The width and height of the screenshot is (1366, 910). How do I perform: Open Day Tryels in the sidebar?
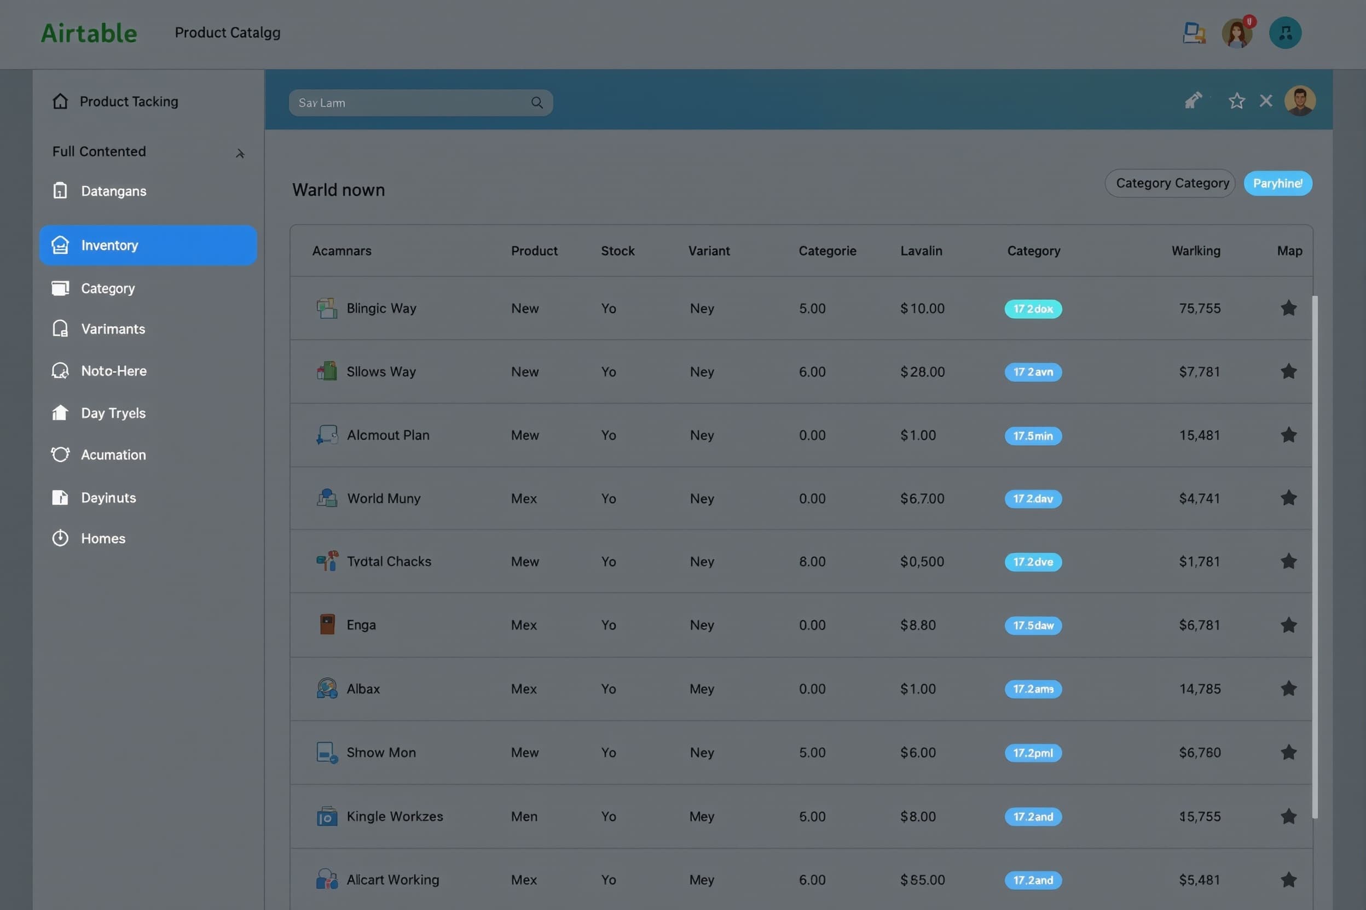[99, 413]
